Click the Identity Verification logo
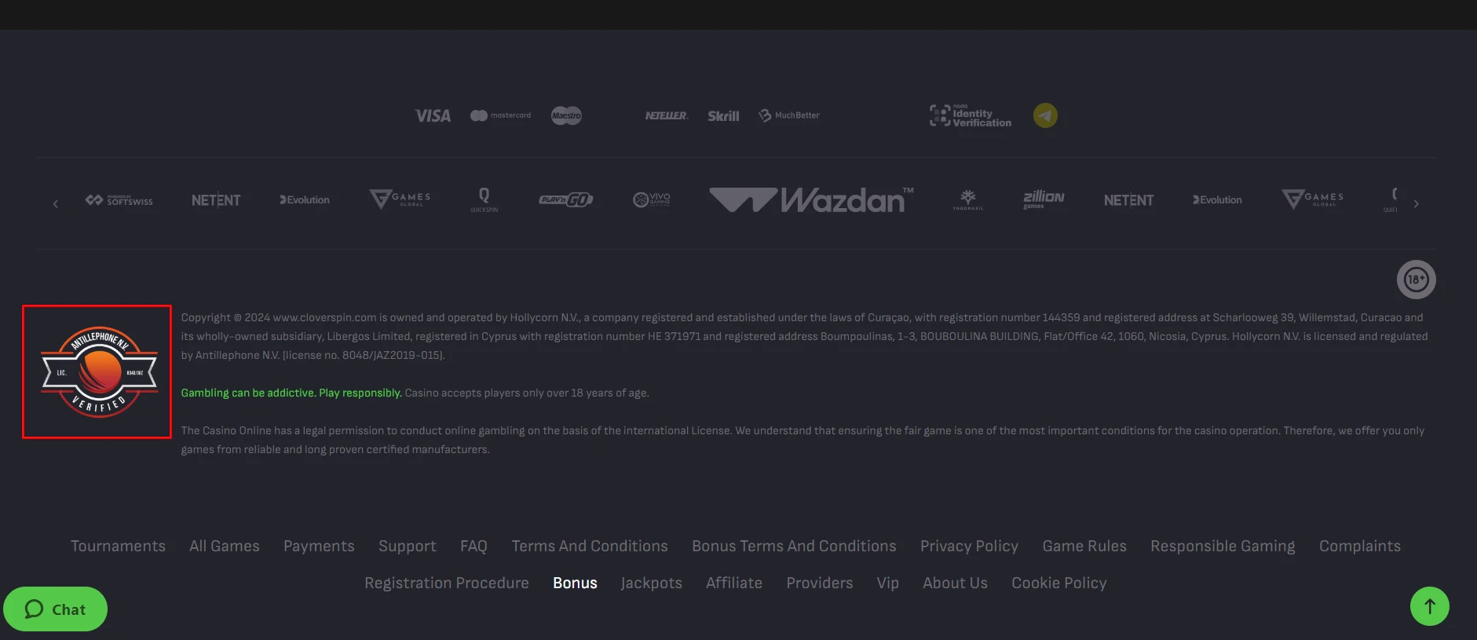The image size is (1477, 640). pyautogui.click(x=971, y=115)
